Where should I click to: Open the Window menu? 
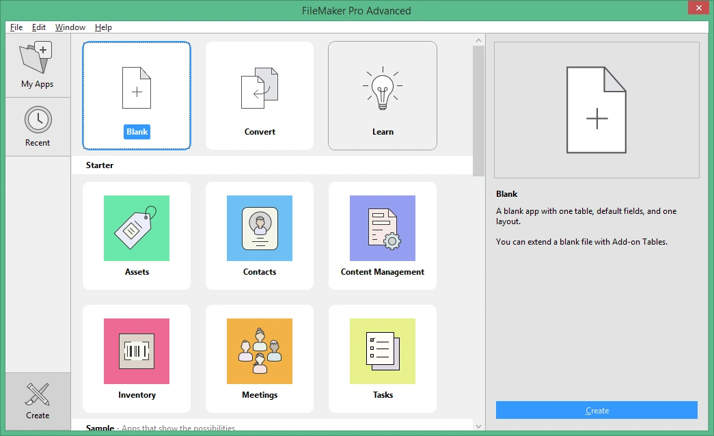pyautogui.click(x=70, y=27)
